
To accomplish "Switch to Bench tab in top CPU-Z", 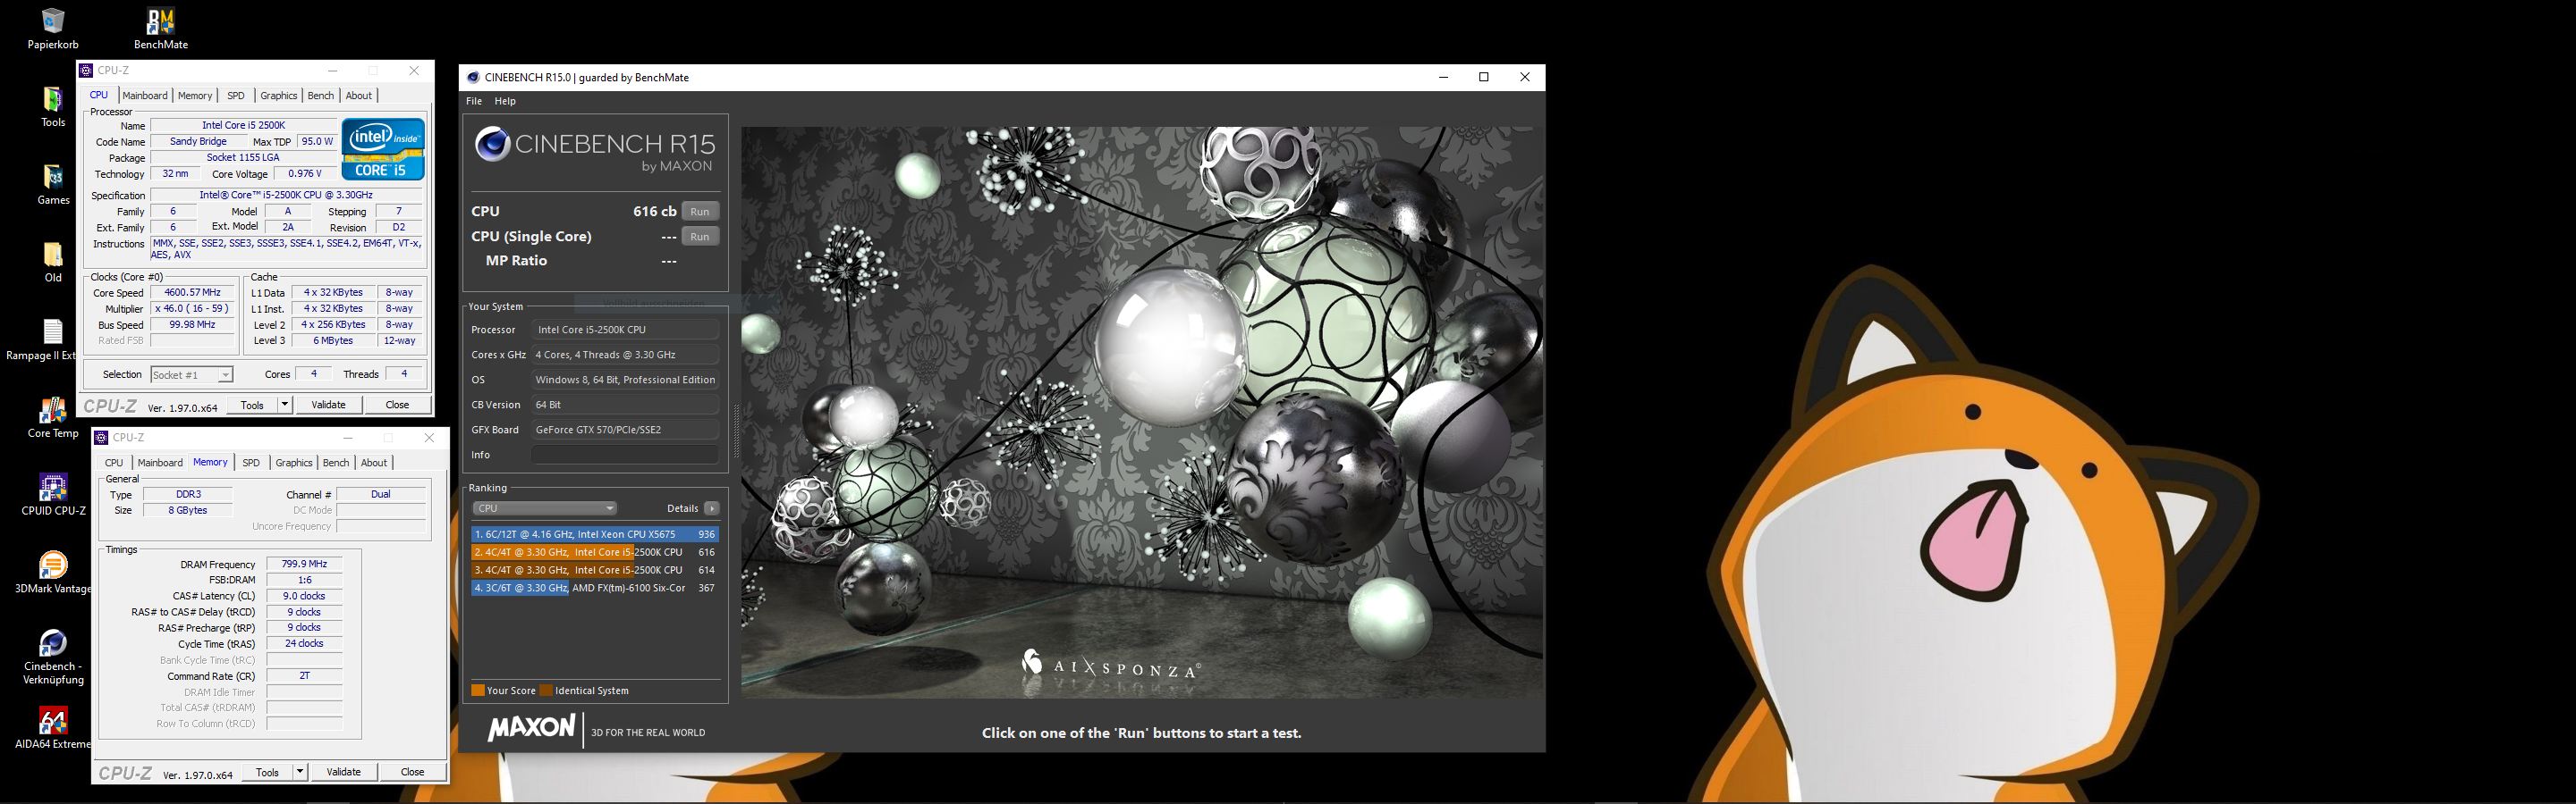I will [321, 96].
